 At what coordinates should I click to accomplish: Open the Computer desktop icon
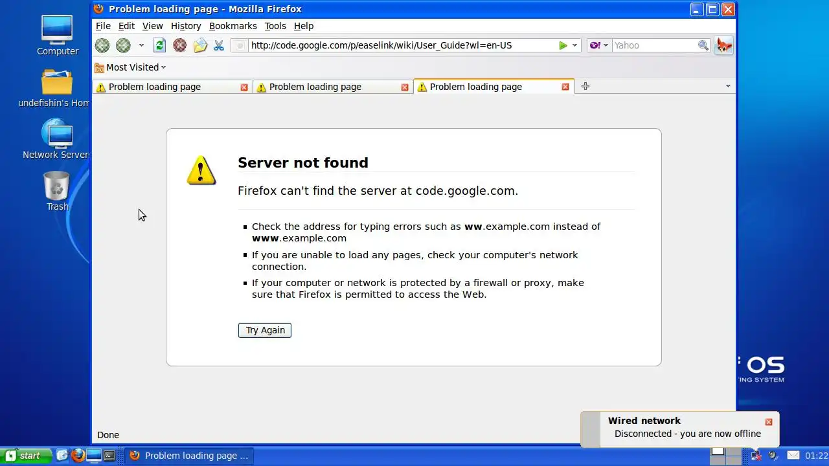click(57, 36)
